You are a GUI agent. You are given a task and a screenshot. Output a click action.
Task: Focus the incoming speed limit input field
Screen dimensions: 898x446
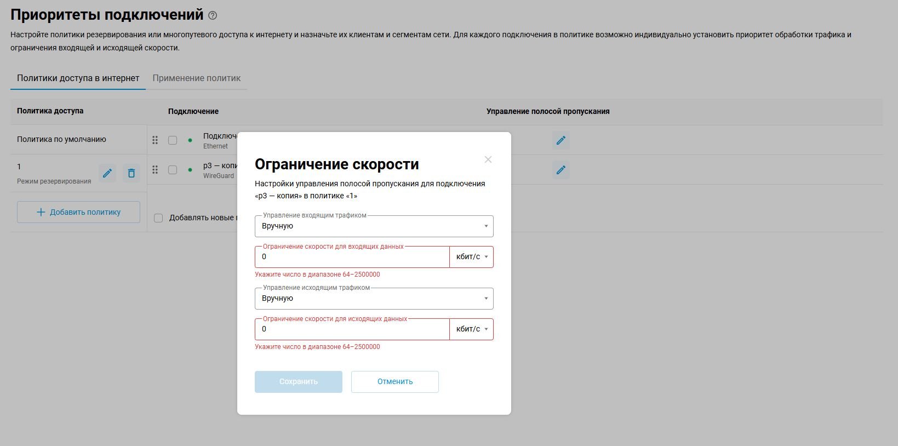click(352, 257)
